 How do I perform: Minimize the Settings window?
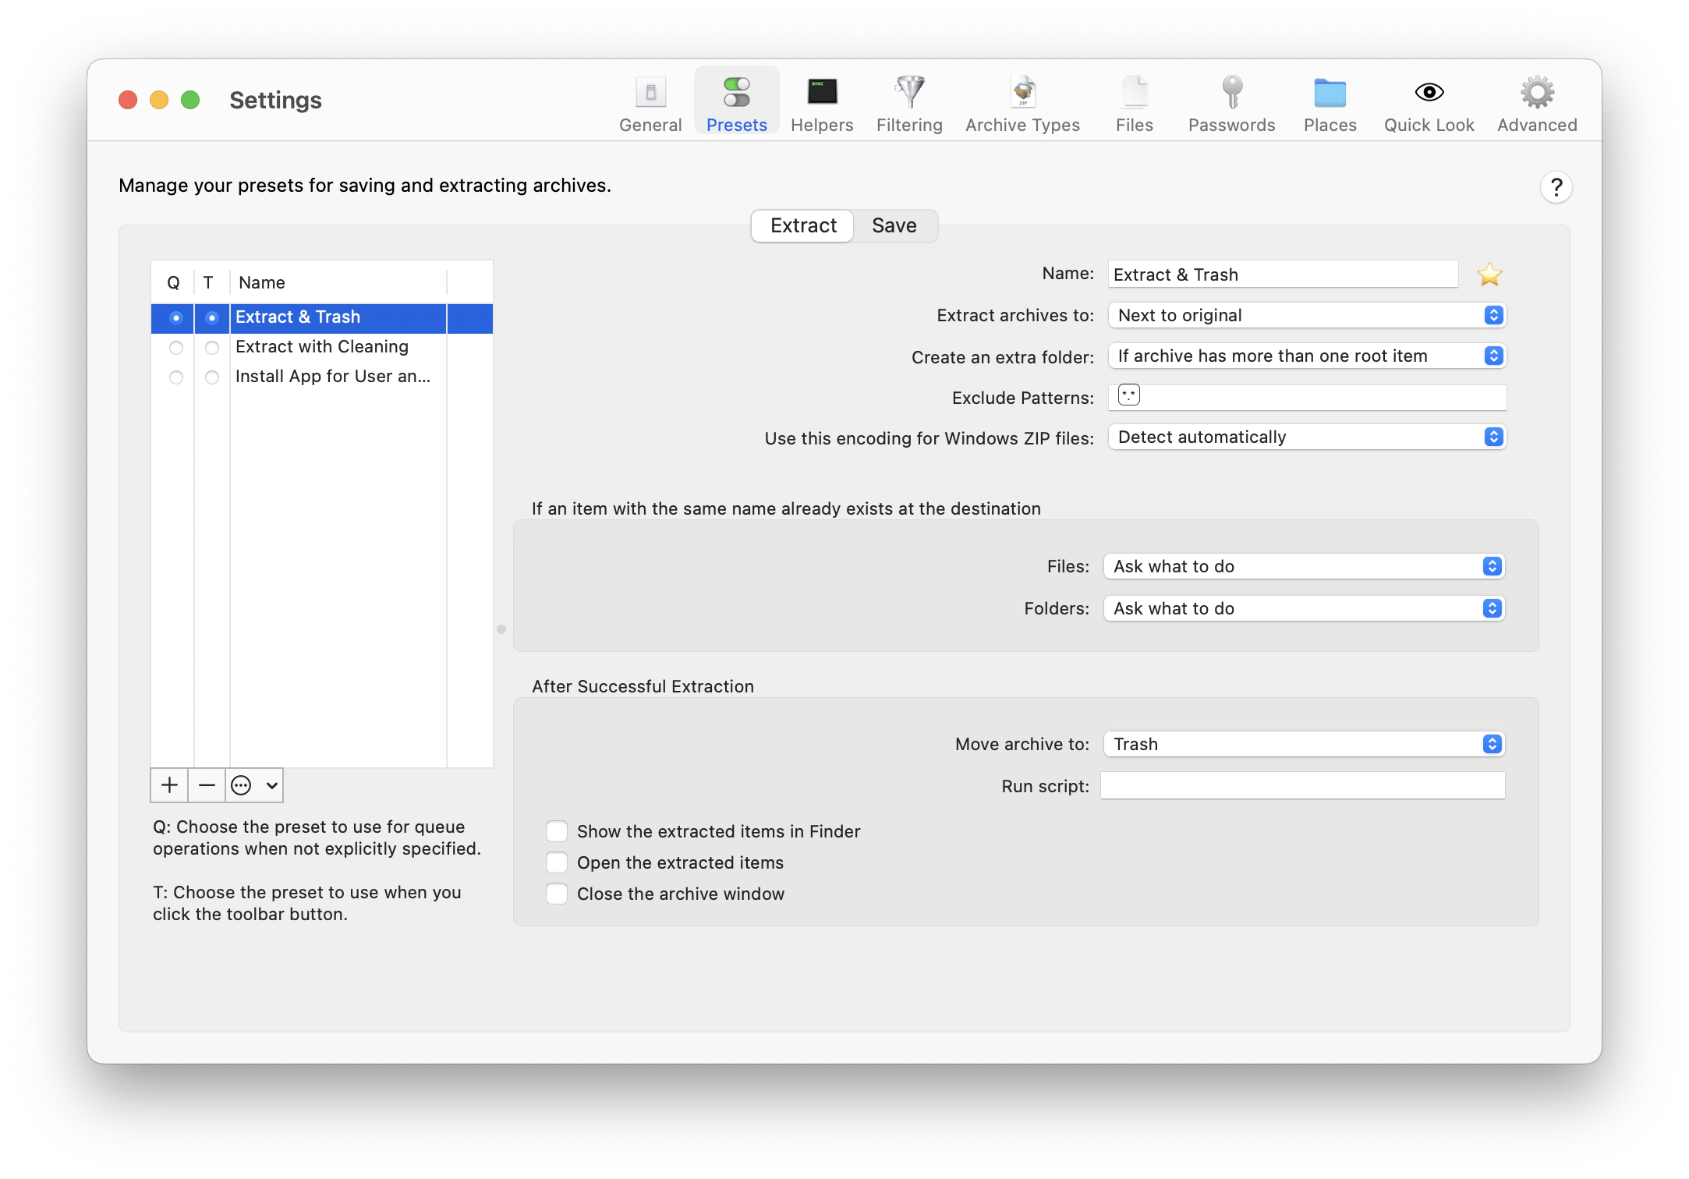point(159,100)
